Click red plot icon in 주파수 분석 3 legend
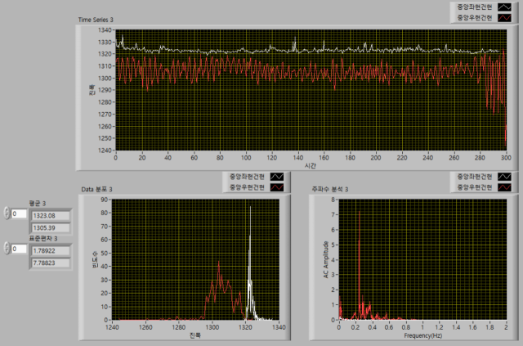This screenshot has height=346, width=523. [x=506, y=187]
